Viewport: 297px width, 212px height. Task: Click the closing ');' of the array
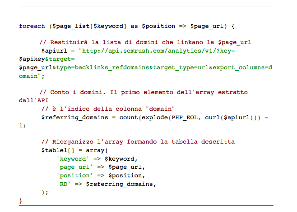point(45,192)
